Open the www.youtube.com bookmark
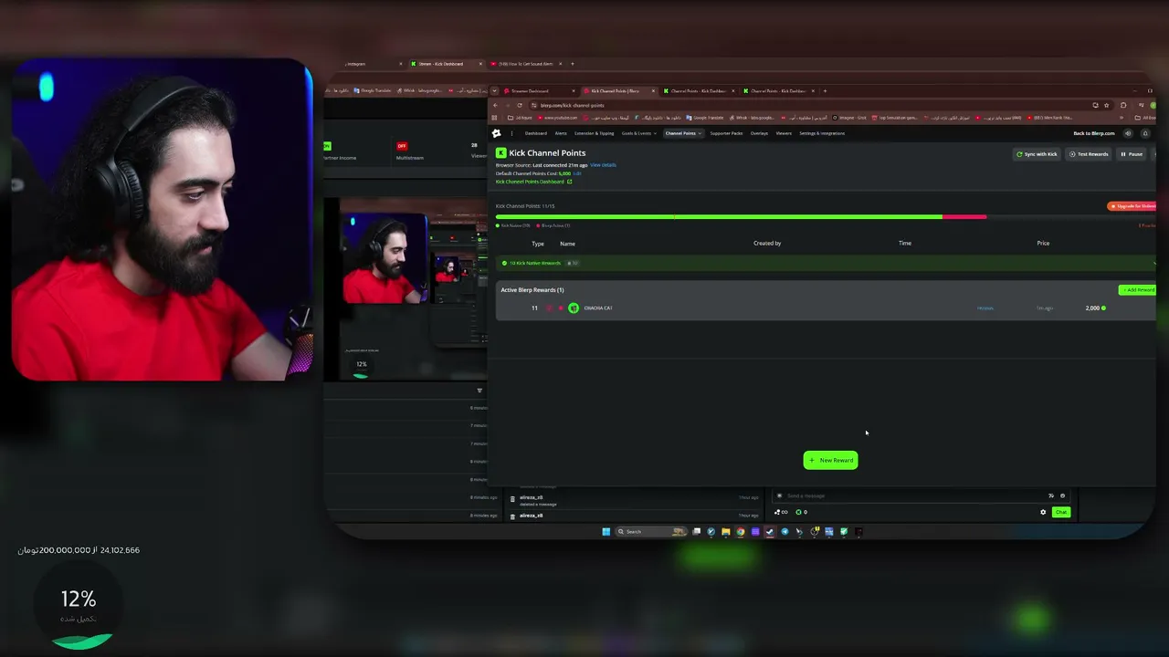1169x657 pixels. pyautogui.click(x=559, y=118)
